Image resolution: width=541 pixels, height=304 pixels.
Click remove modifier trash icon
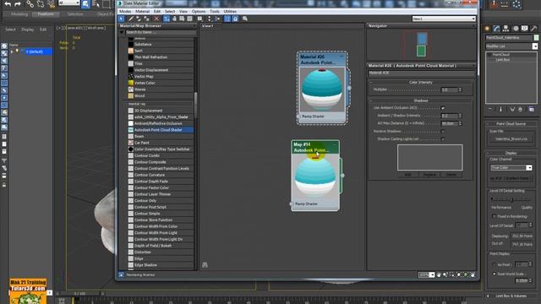[x=521, y=109]
